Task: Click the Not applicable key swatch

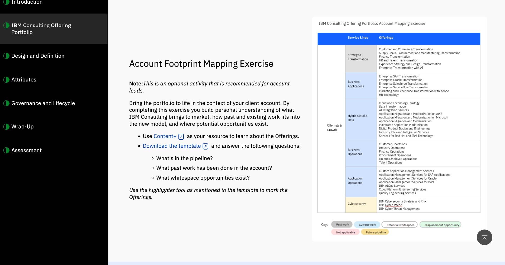Action: tap(345, 232)
